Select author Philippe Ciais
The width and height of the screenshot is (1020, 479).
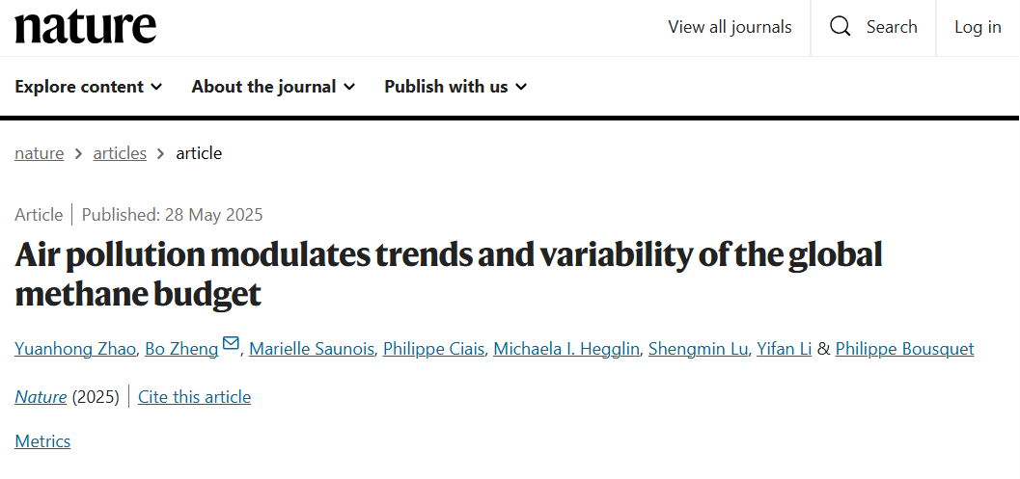tap(432, 349)
